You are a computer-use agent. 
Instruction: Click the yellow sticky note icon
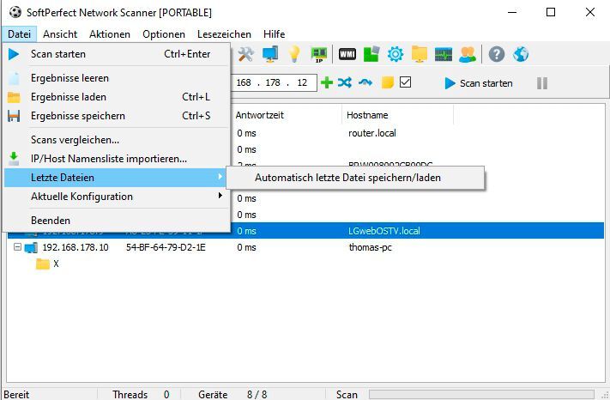[x=388, y=82]
